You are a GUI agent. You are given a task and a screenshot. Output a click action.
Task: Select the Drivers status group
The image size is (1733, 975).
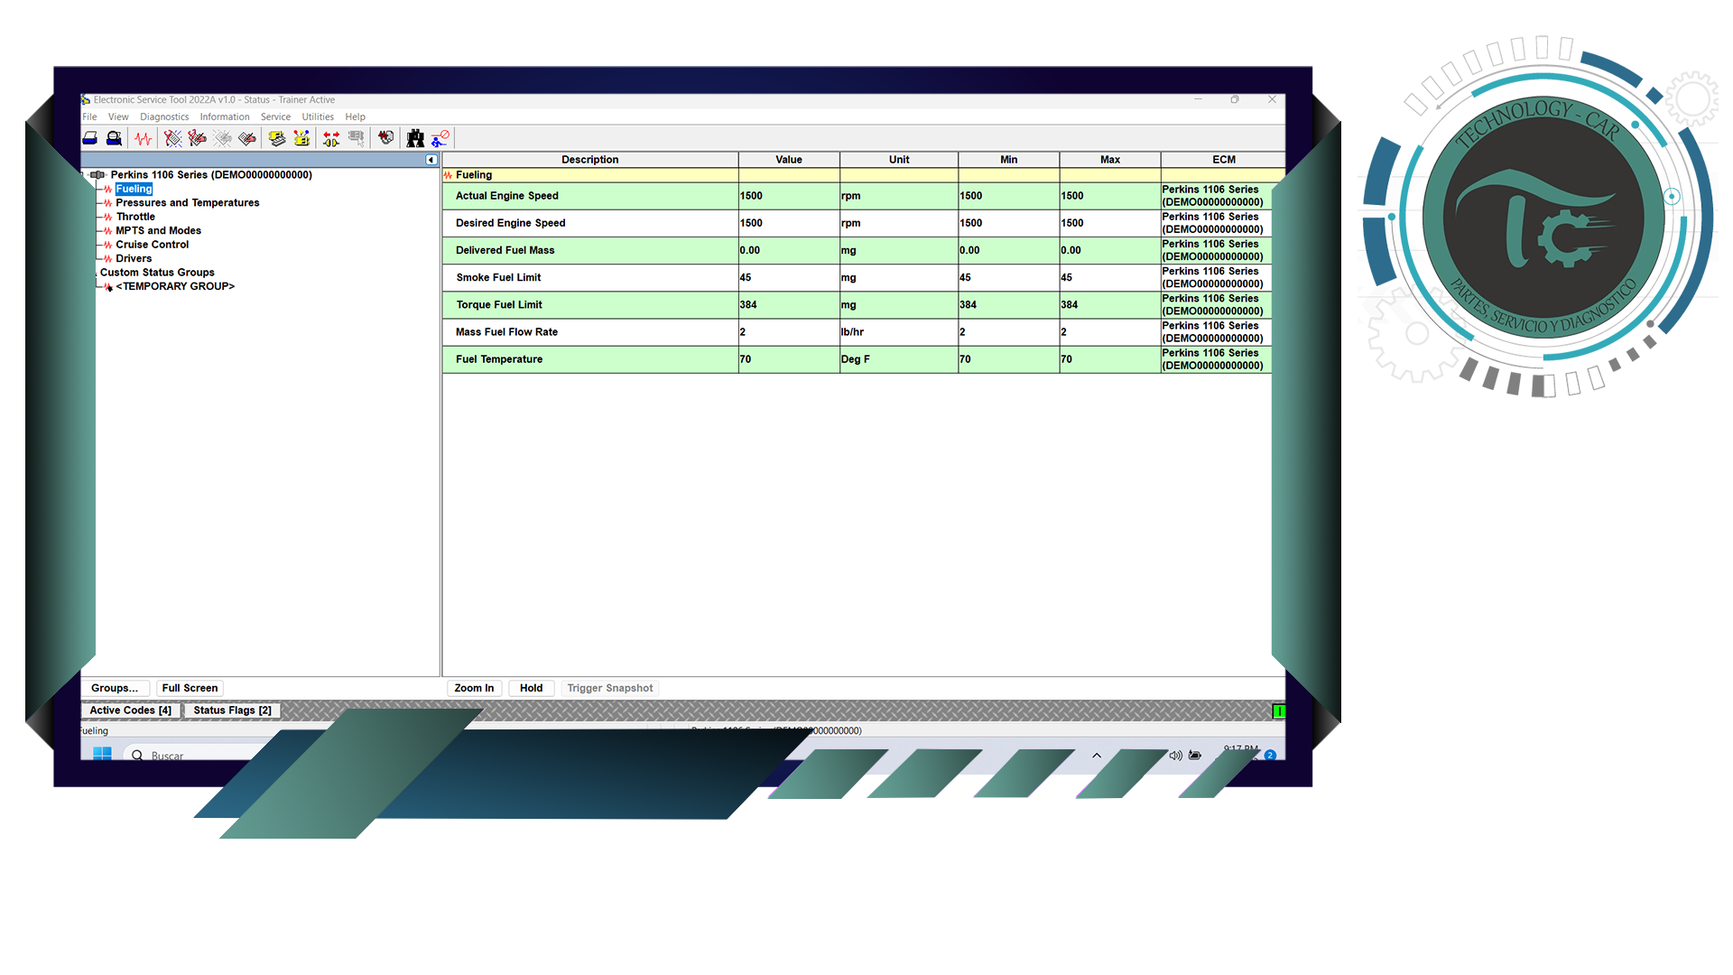tap(134, 259)
